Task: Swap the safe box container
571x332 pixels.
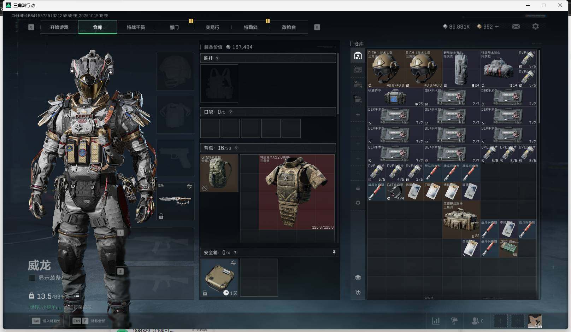Action: click(x=233, y=263)
